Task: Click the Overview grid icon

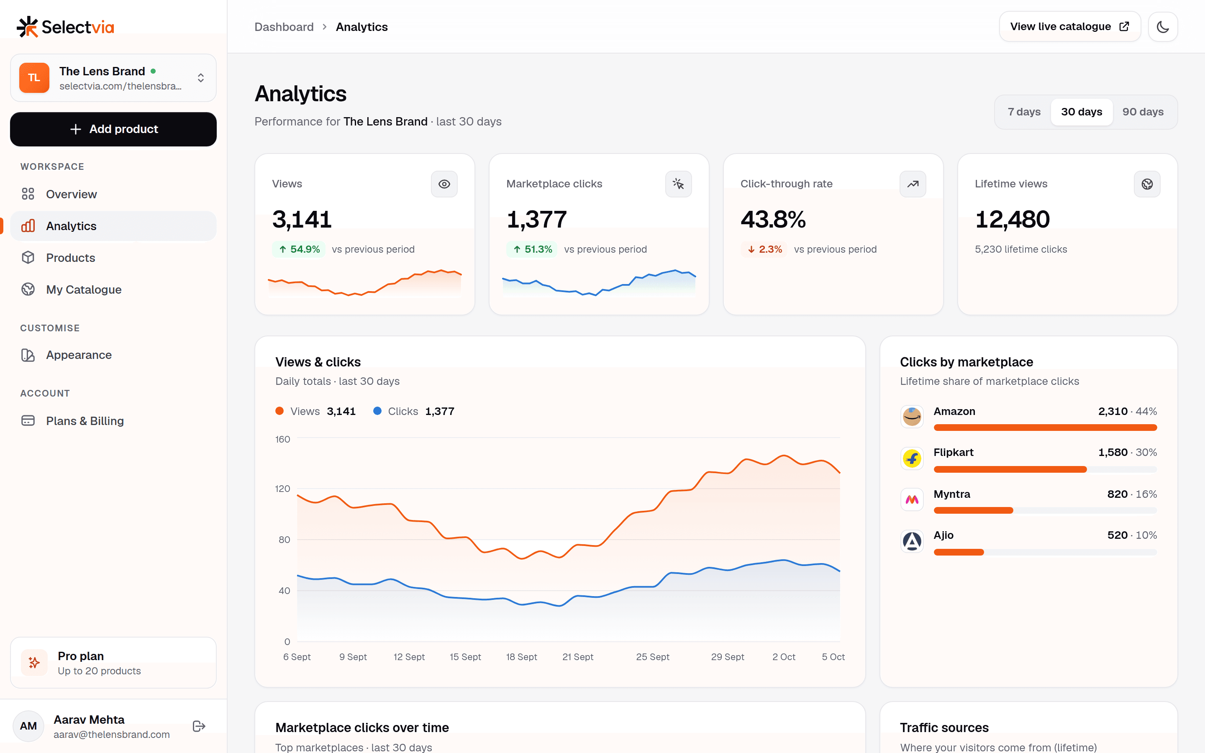Action: click(x=28, y=194)
